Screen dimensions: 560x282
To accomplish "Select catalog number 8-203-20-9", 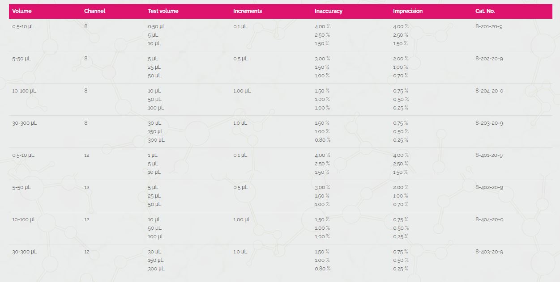I will (x=489, y=123).
